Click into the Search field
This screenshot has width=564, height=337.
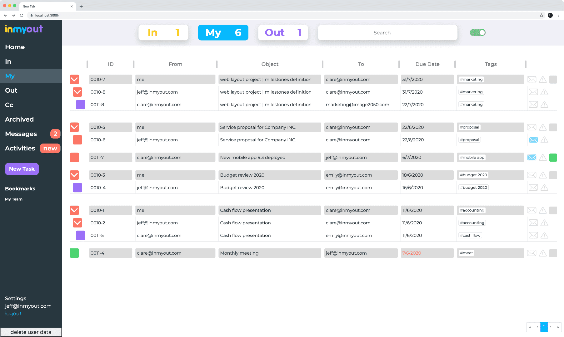click(387, 33)
